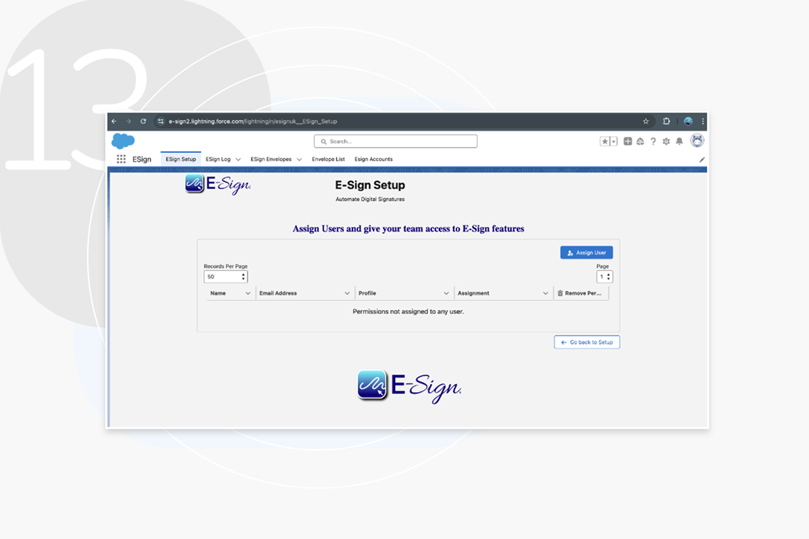The height and width of the screenshot is (539, 809).
Task: Click the edit navigation pencil icon
Action: coord(702,160)
